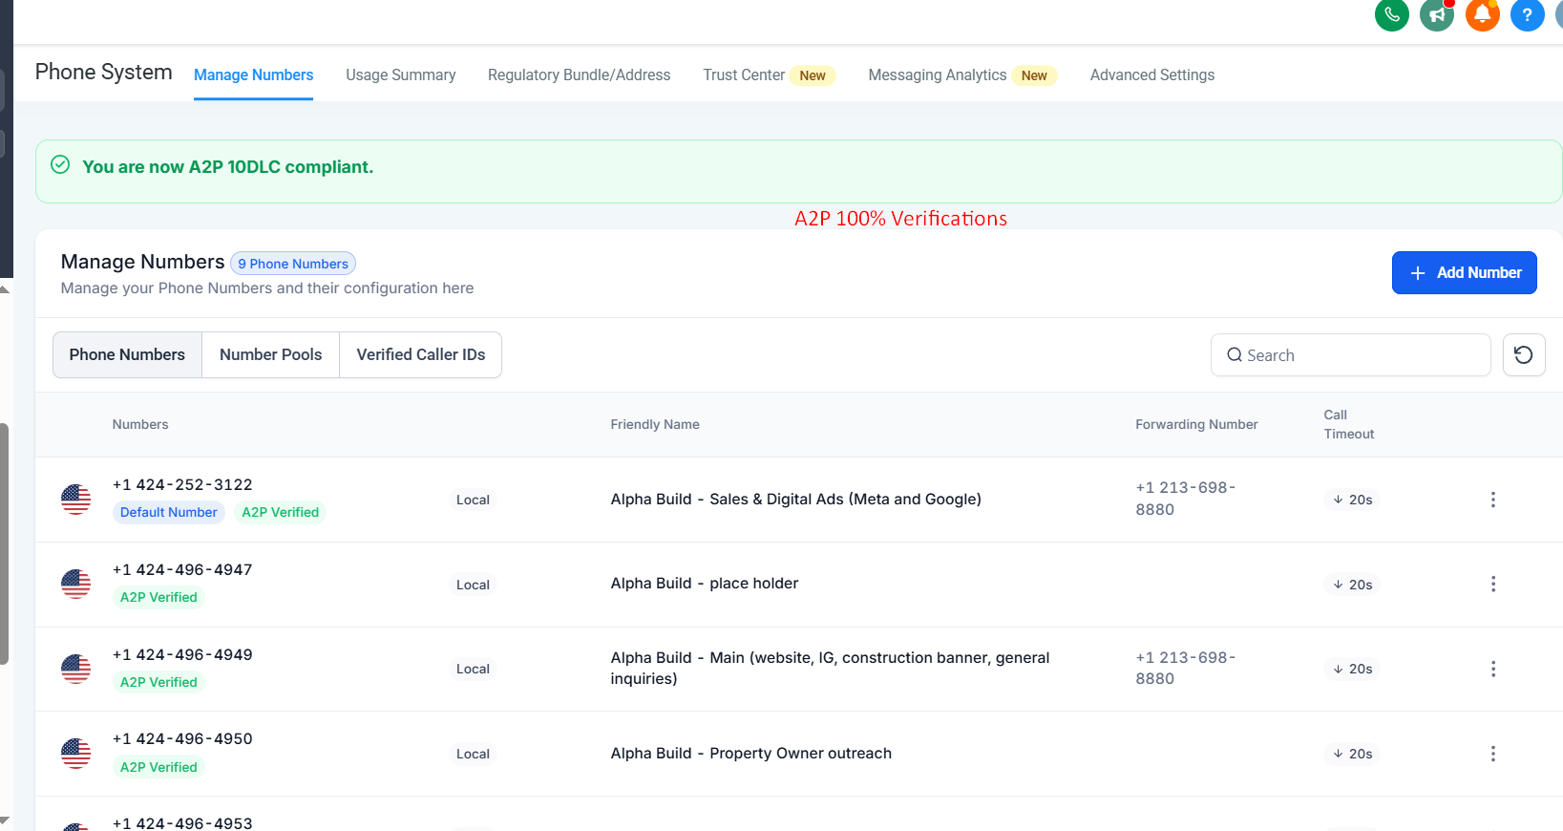Open three-dot menu for +1 424-496-4949
Image resolution: width=1563 pixels, height=831 pixels.
click(x=1492, y=669)
